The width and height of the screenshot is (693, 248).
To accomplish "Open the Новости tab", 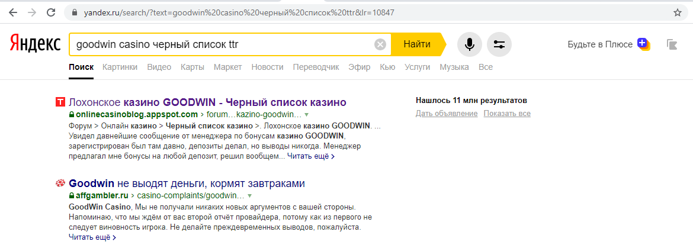I will tap(267, 67).
